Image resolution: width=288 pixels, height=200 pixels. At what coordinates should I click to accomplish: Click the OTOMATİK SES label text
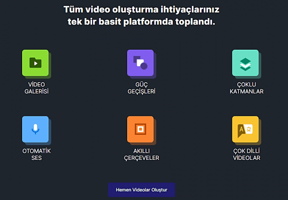36,155
